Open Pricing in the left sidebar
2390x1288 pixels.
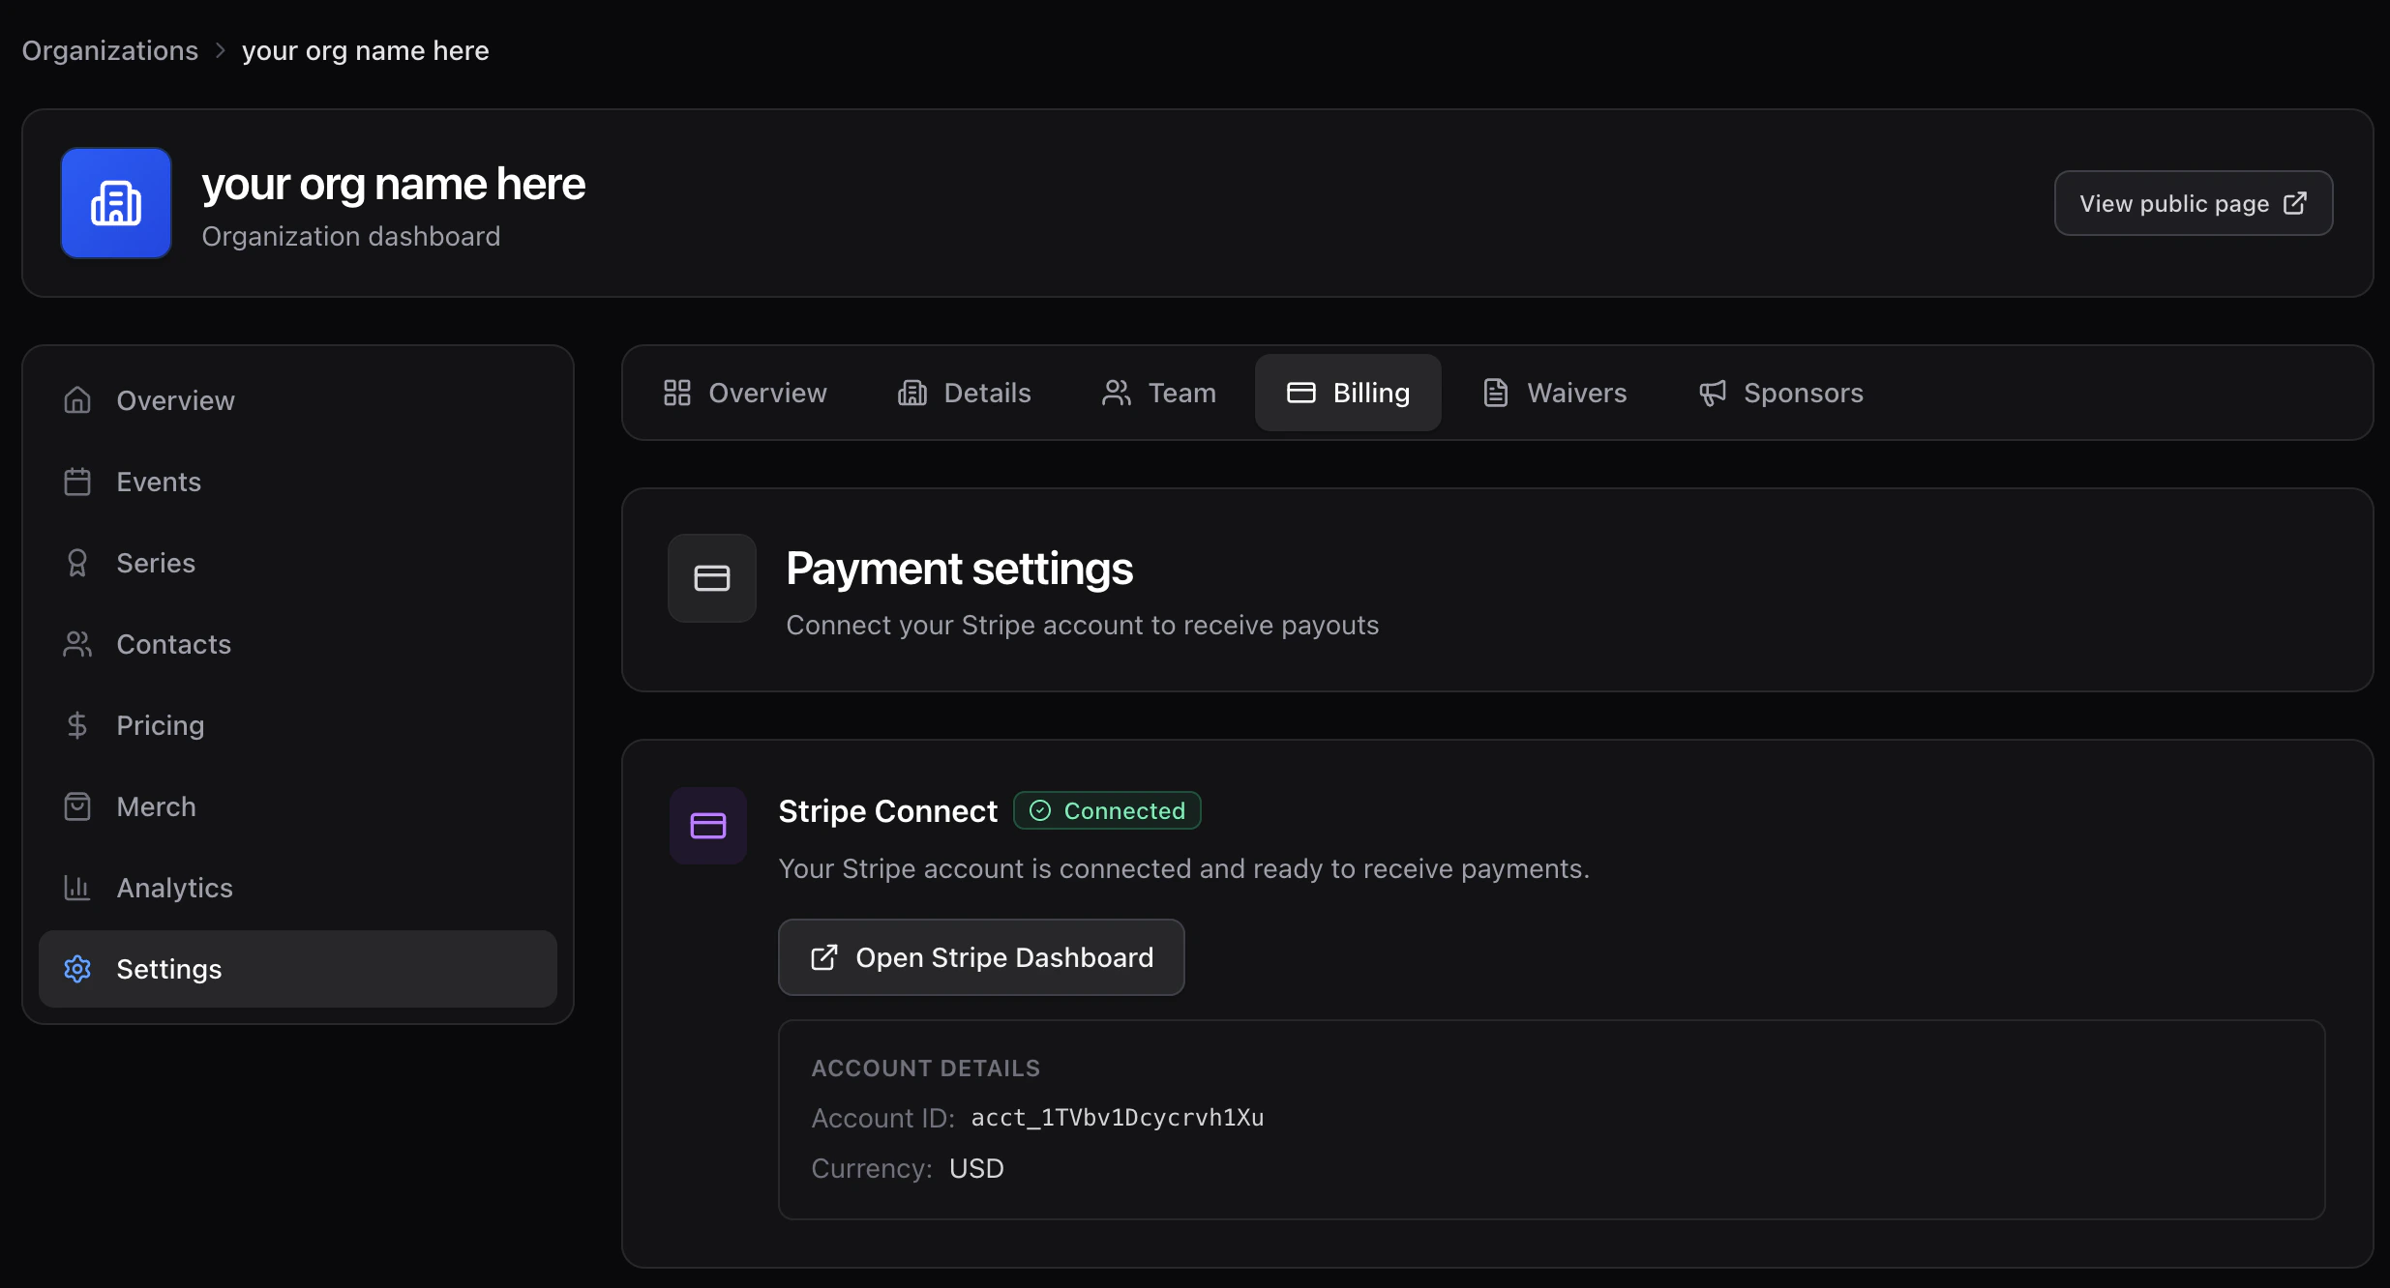coord(298,725)
